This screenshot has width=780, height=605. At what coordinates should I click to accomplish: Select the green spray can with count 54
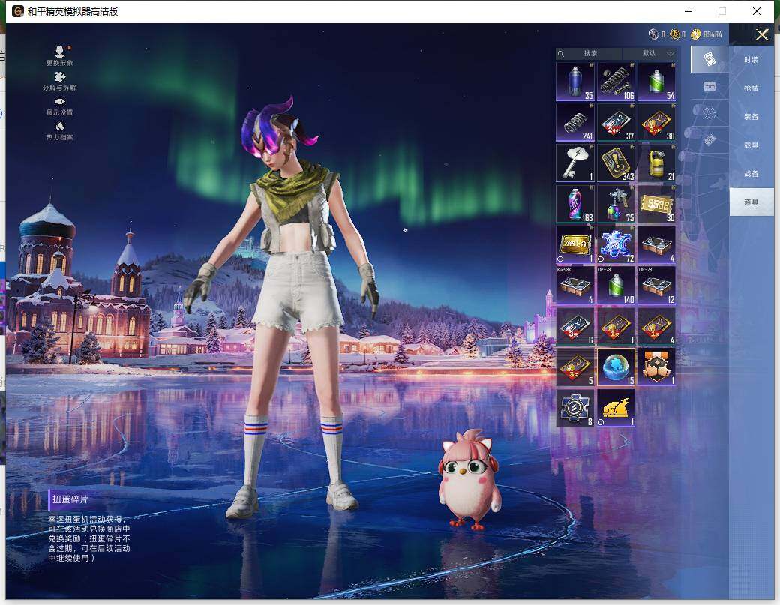[x=657, y=82]
